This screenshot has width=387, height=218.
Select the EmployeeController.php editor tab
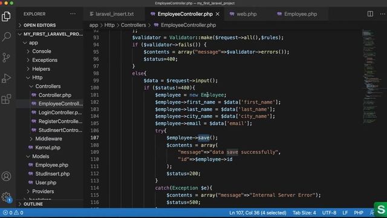point(184,14)
